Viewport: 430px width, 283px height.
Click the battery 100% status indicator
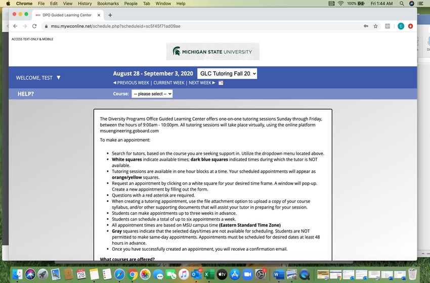356,4
